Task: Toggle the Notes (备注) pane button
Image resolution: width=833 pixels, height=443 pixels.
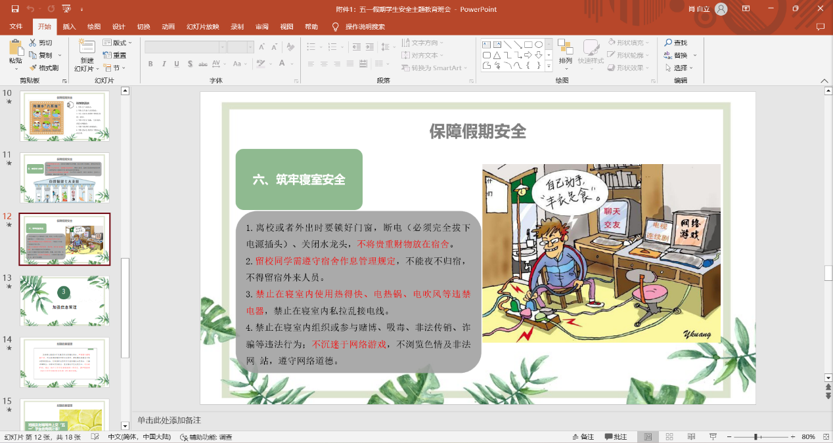Action: pyautogui.click(x=583, y=436)
